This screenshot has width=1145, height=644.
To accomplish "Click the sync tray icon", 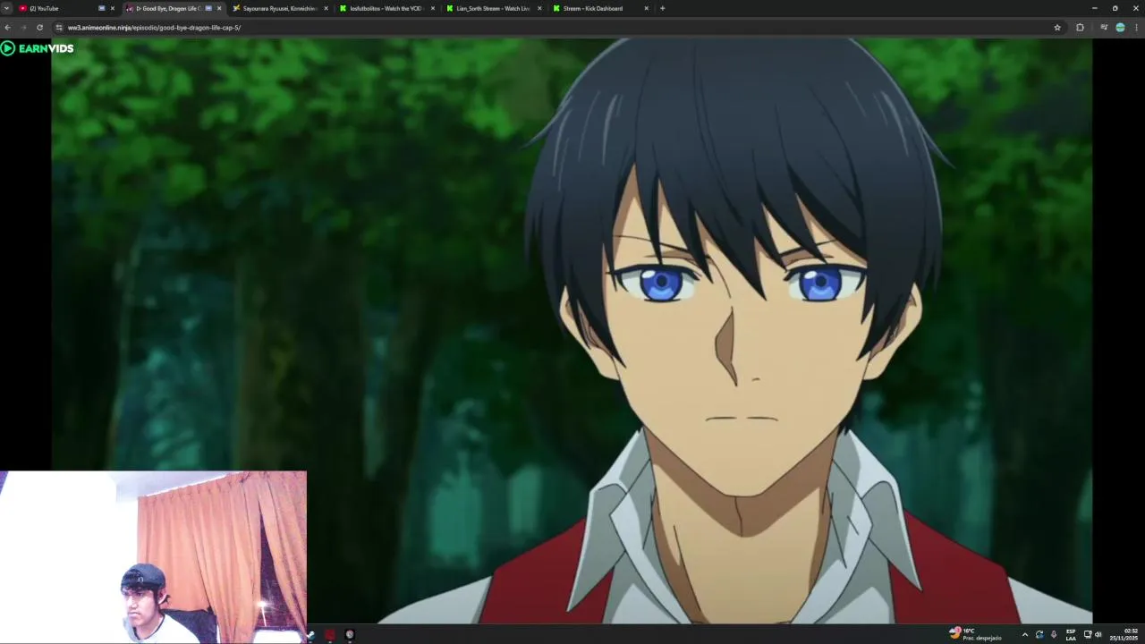I will (1039, 635).
